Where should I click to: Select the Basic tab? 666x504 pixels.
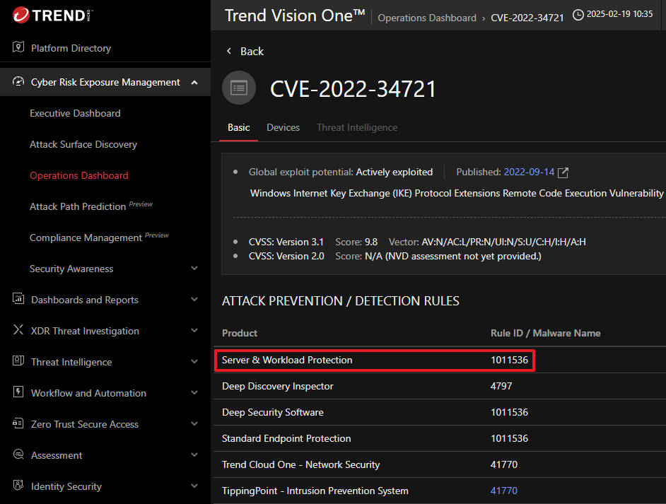point(238,128)
